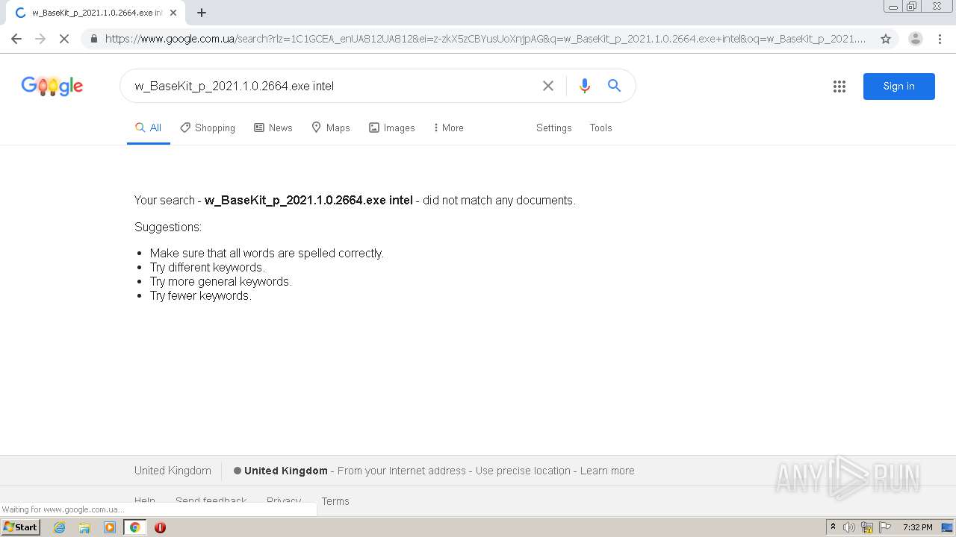Click the Google logo
The width and height of the screenshot is (956, 537).
[x=52, y=86]
